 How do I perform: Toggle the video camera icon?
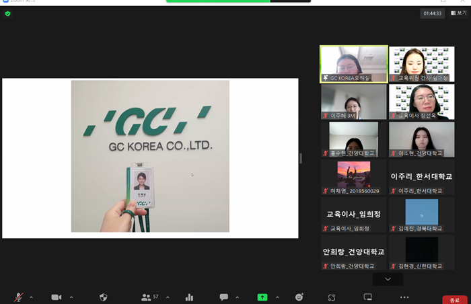pyautogui.click(x=56, y=297)
